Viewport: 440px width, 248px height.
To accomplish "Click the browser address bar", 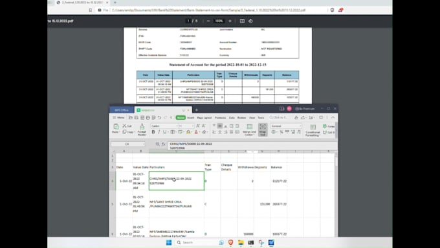I will 208,10.
